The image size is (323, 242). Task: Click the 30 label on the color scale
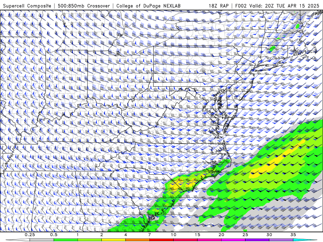(269, 235)
